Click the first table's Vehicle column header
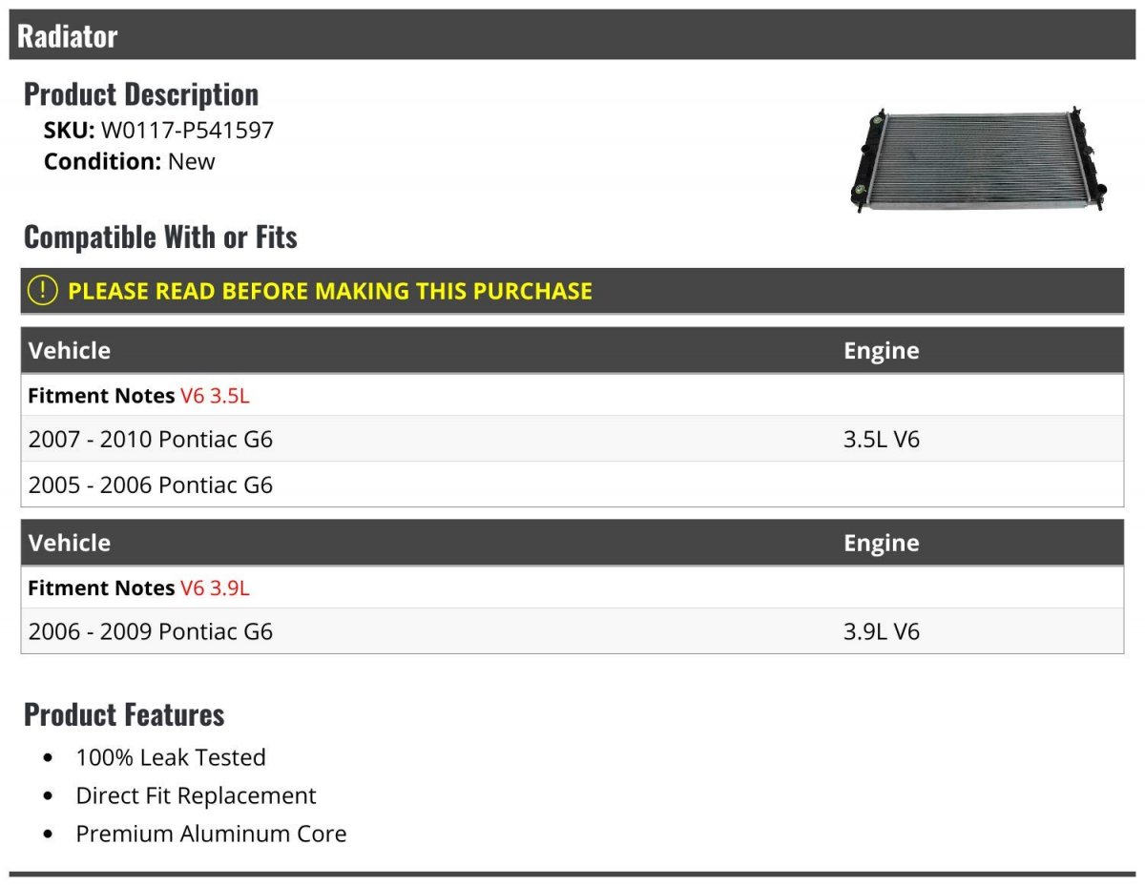 tap(70, 351)
